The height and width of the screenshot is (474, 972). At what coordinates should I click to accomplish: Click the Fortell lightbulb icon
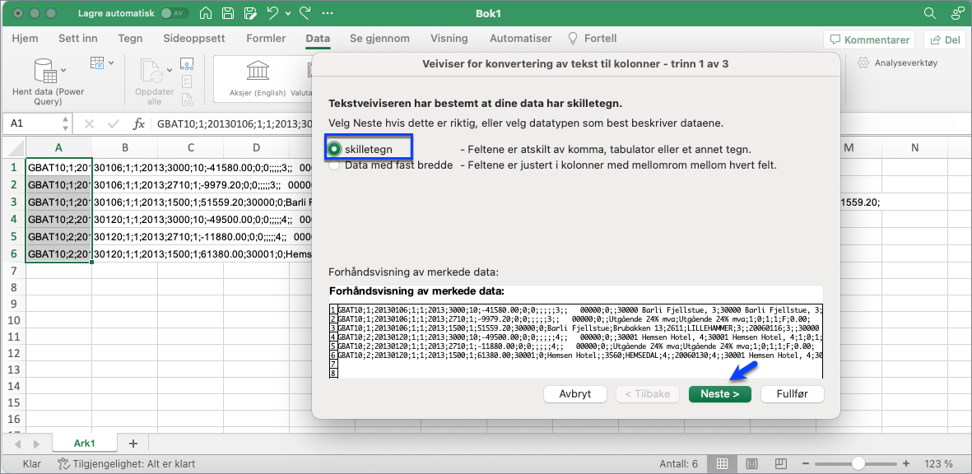574,39
